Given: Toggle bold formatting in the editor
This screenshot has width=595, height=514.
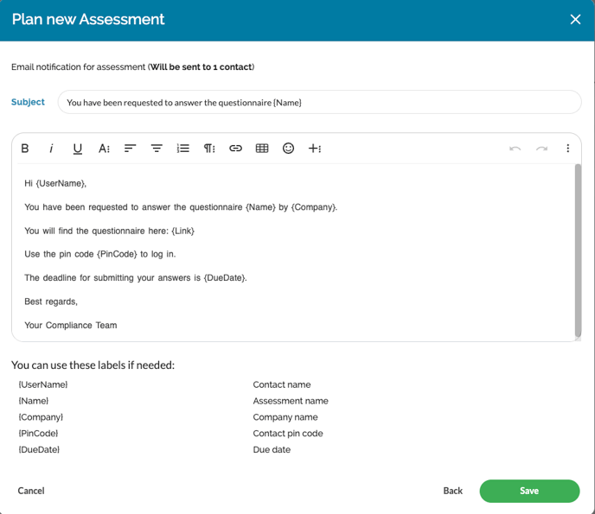Looking at the screenshot, I should [x=25, y=149].
